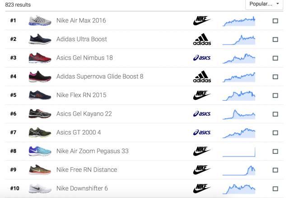Open the Popular sort dropdown
The height and width of the screenshot is (198, 289).
265,4
